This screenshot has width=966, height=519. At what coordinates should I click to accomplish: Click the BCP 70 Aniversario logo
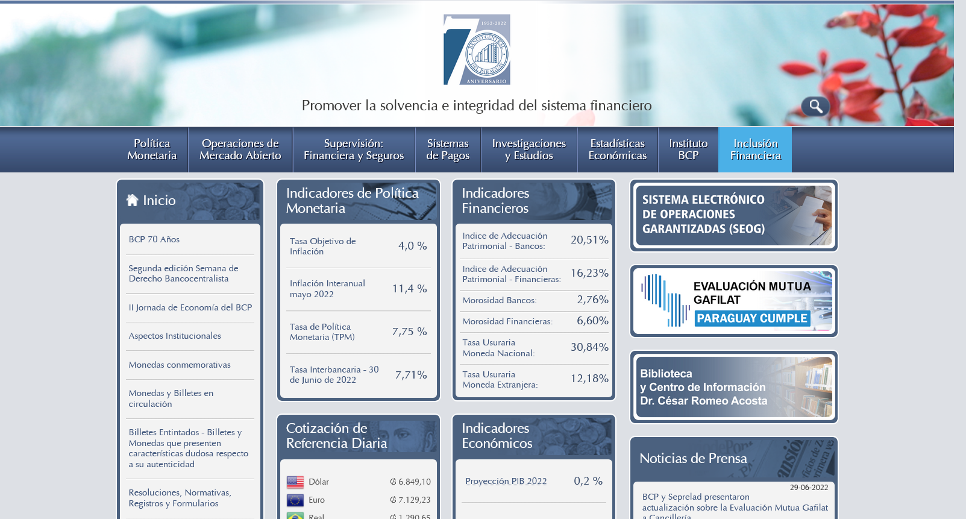477,49
